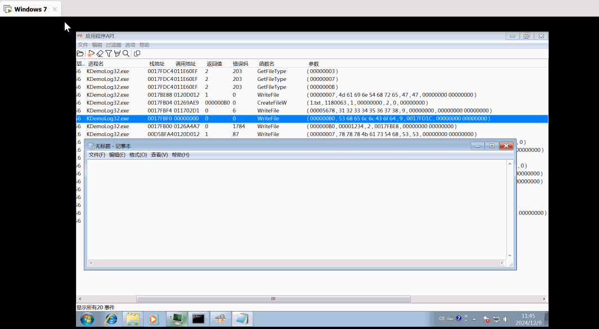Screen dimensions: 599x329
Task: Select the WriteFile row with error 1784
Action: coord(312,127)
